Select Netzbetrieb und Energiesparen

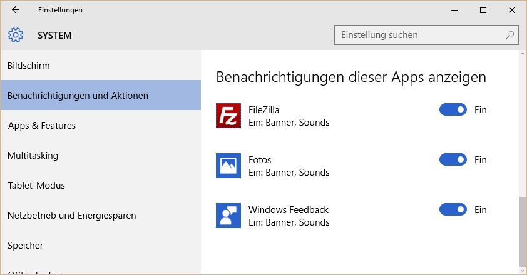pyautogui.click(x=72, y=216)
